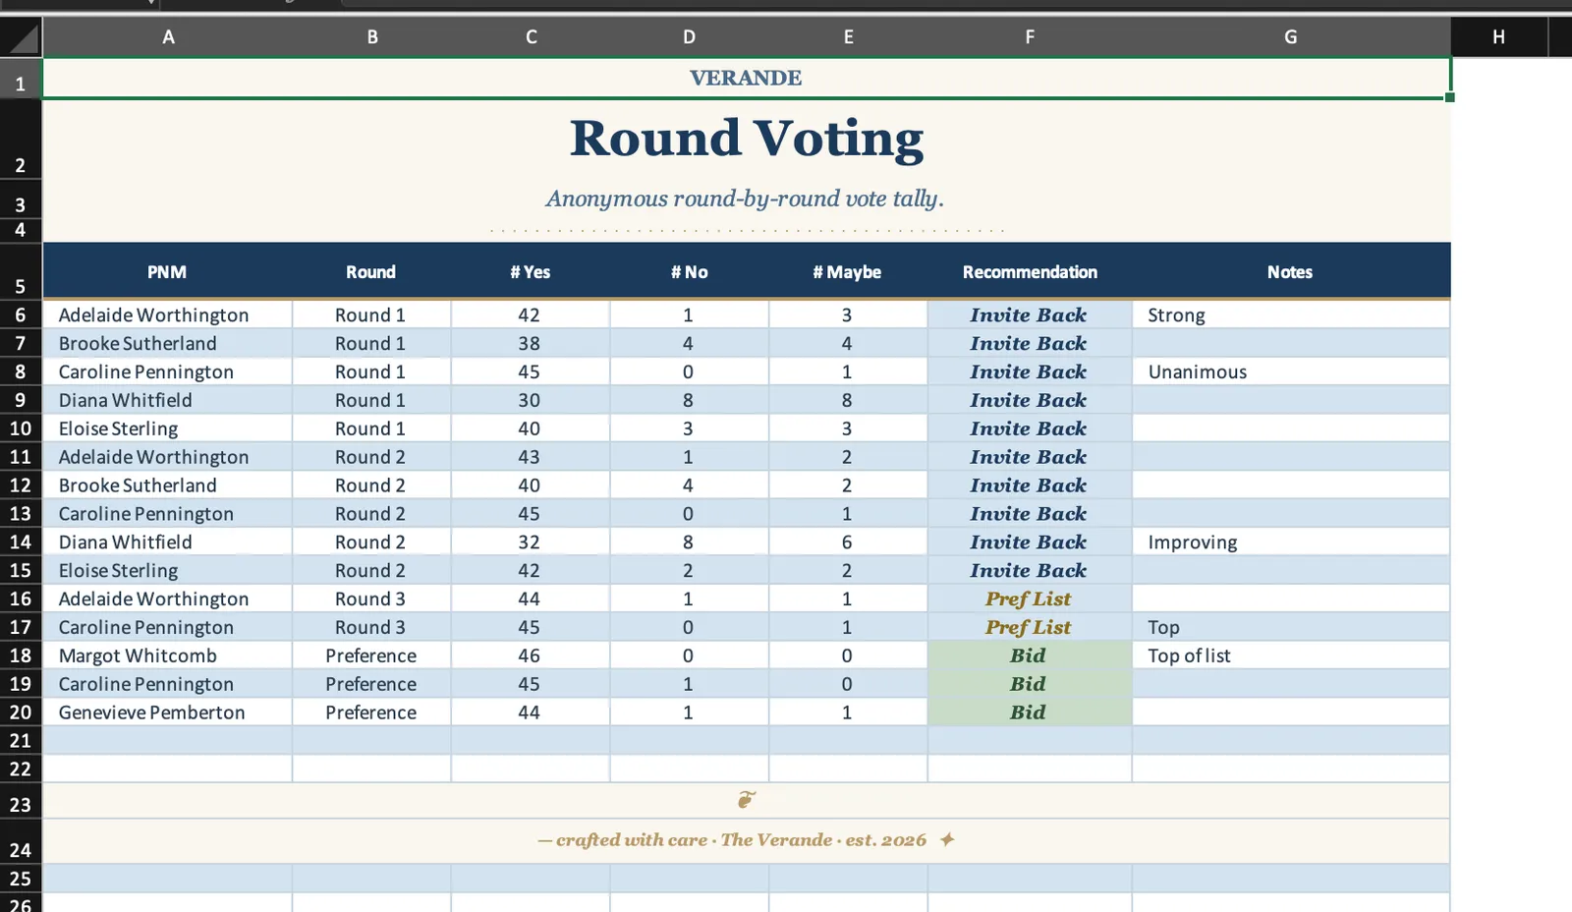The width and height of the screenshot is (1572, 912).
Task: Select Margot Whitcomb cell
Action: coord(167,655)
